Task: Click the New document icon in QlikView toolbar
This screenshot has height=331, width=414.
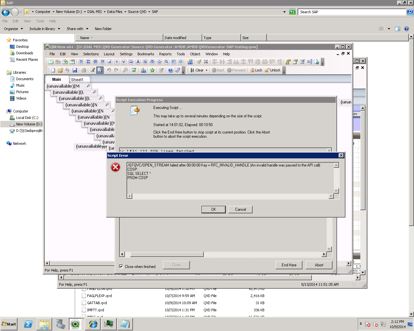Action: 53,70
